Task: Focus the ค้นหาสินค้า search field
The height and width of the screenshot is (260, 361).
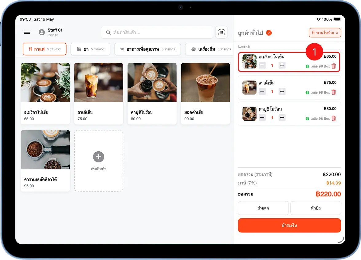Action: (157, 32)
